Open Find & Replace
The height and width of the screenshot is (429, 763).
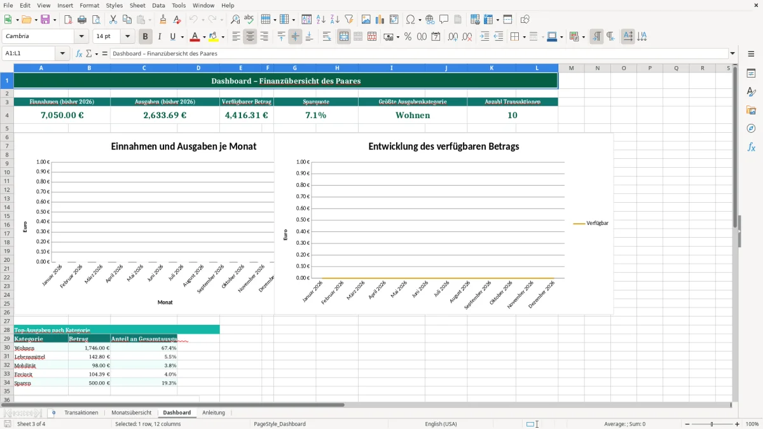point(235,20)
